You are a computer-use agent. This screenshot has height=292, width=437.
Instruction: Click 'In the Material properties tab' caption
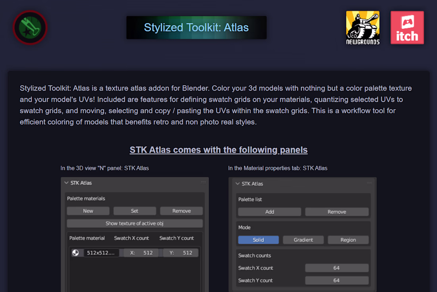[x=278, y=168]
